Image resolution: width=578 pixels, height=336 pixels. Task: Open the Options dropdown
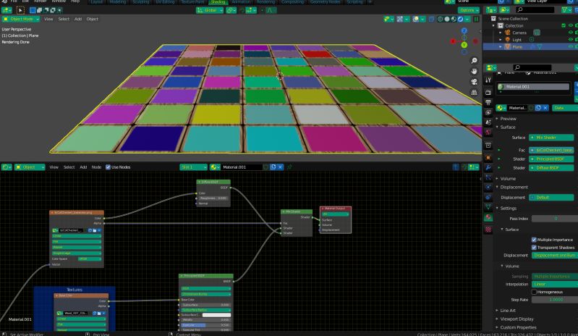[x=469, y=10]
